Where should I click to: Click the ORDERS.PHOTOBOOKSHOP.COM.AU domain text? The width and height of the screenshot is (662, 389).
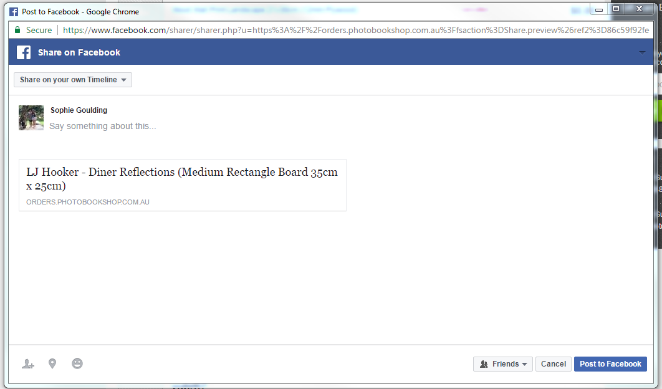(x=88, y=202)
